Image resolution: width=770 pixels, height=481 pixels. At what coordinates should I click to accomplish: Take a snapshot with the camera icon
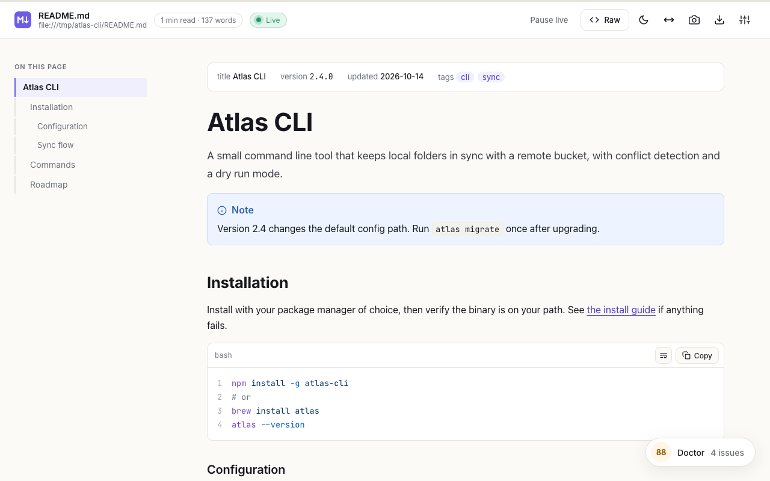tap(694, 20)
